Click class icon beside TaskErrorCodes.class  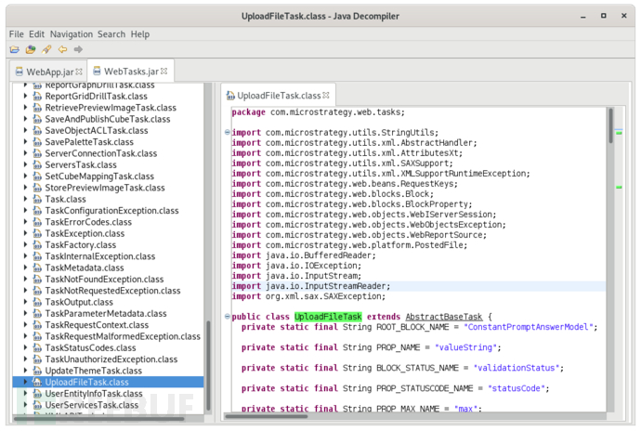(x=37, y=222)
